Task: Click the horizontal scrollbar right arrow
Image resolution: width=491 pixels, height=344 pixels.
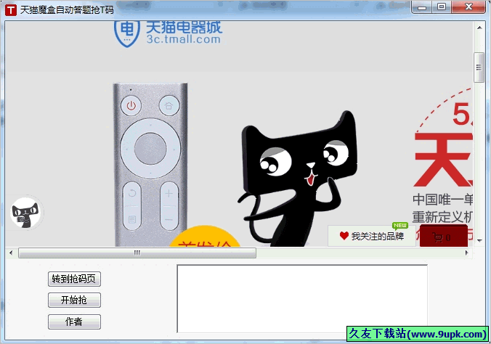Action: tap(467, 253)
